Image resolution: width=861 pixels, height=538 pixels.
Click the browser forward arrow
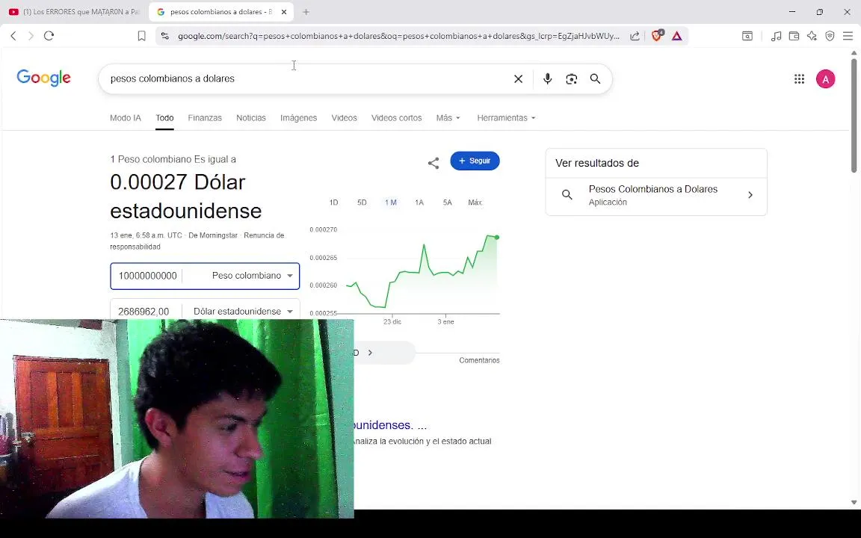coord(31,36)
